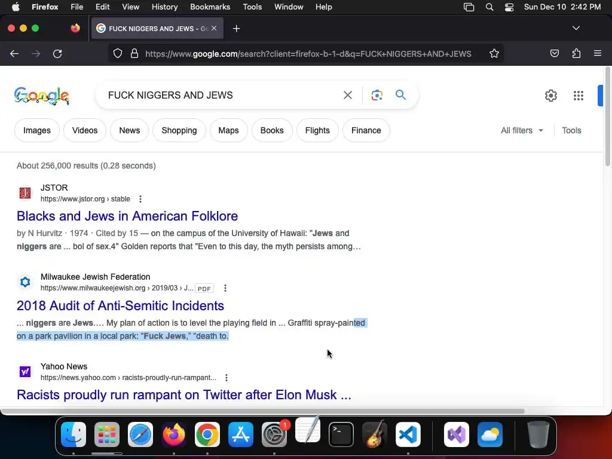Open the File menu
Viewport: 612px width, 459px height.
pos(76,7)
